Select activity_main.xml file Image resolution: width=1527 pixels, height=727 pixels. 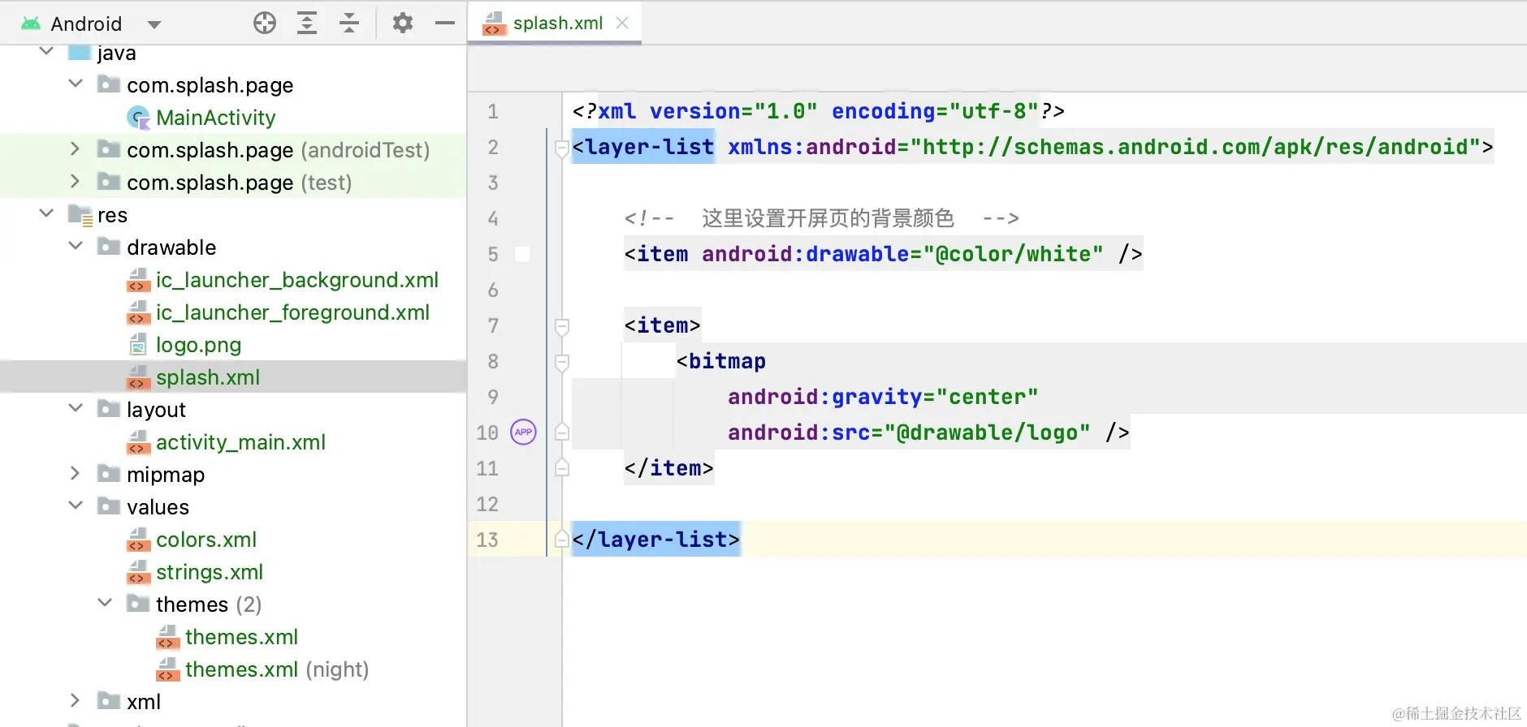[x=240, y=442]
